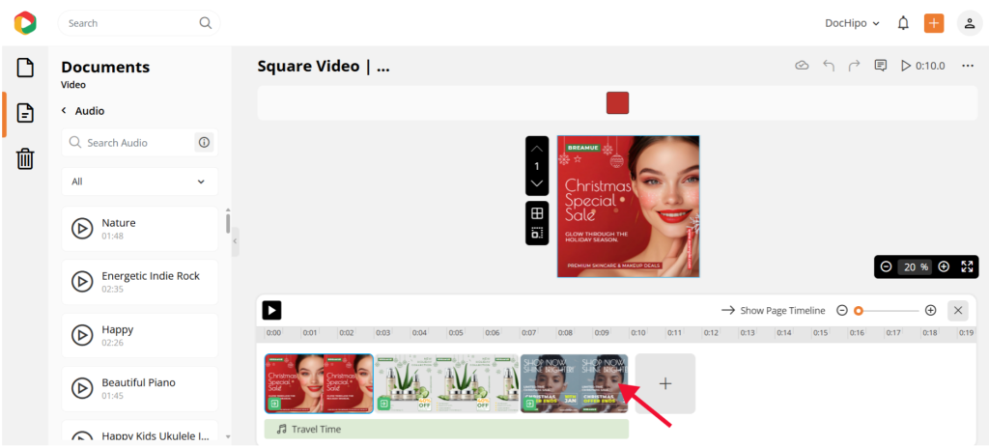This screenshot has height=447, width=989.
Task: Redo the last action
Action: [854, 66]
